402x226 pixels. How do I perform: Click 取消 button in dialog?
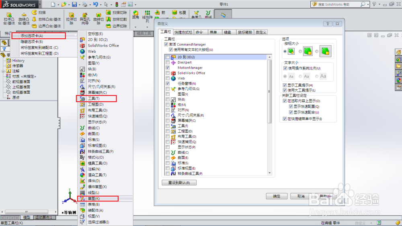tap(301, 196)
